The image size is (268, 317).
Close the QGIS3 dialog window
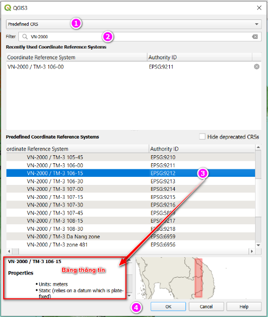pos(259,8)
